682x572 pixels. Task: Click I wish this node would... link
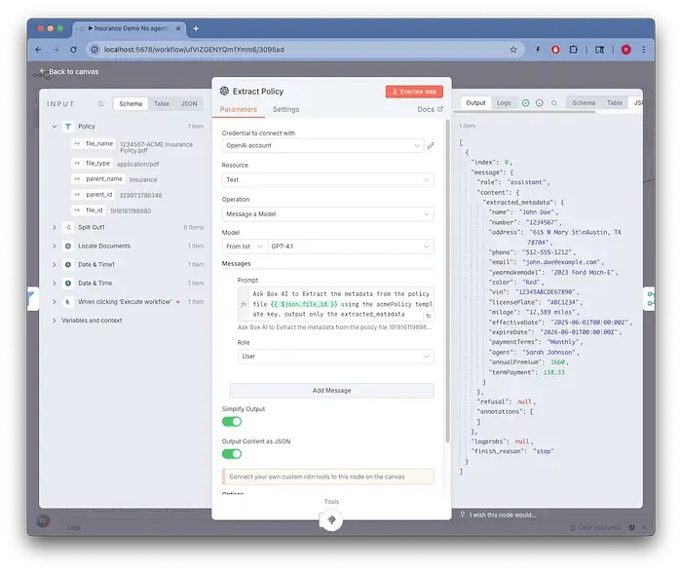click(503, 515)
